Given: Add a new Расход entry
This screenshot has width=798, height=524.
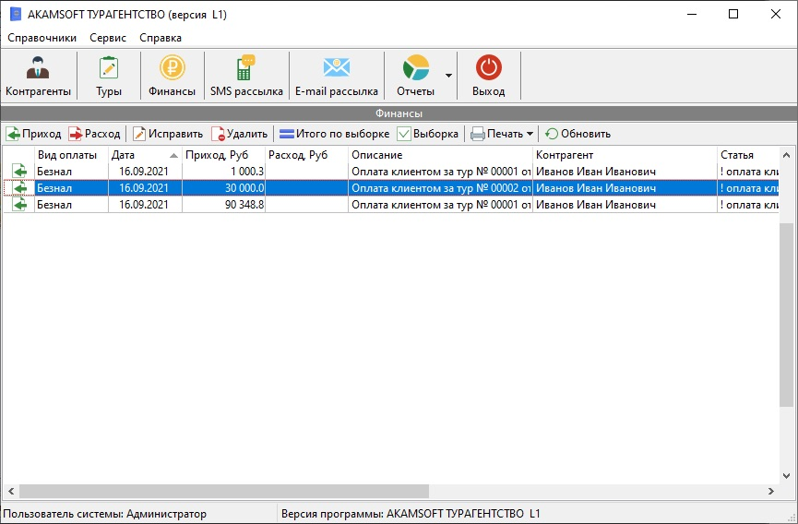Looking at the screenshot, I should (95, 134).
